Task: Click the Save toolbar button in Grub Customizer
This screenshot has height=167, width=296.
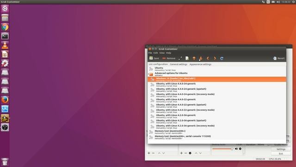Action: pyautogui.click(x=154, y=58)
